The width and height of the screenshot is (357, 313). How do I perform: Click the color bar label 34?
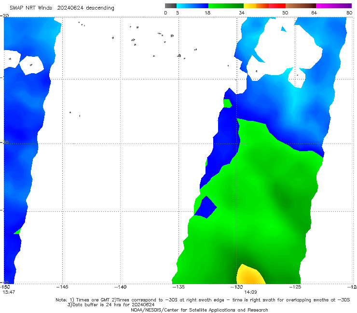tap(242, 13)
